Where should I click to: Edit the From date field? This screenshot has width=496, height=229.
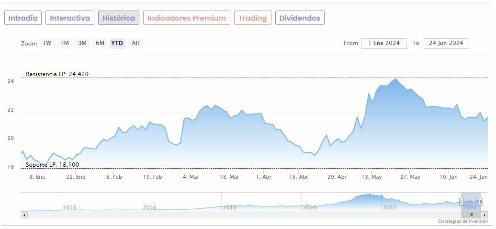(x=384, y=43)
